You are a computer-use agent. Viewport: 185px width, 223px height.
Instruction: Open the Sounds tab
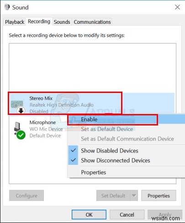coord(62,22)
